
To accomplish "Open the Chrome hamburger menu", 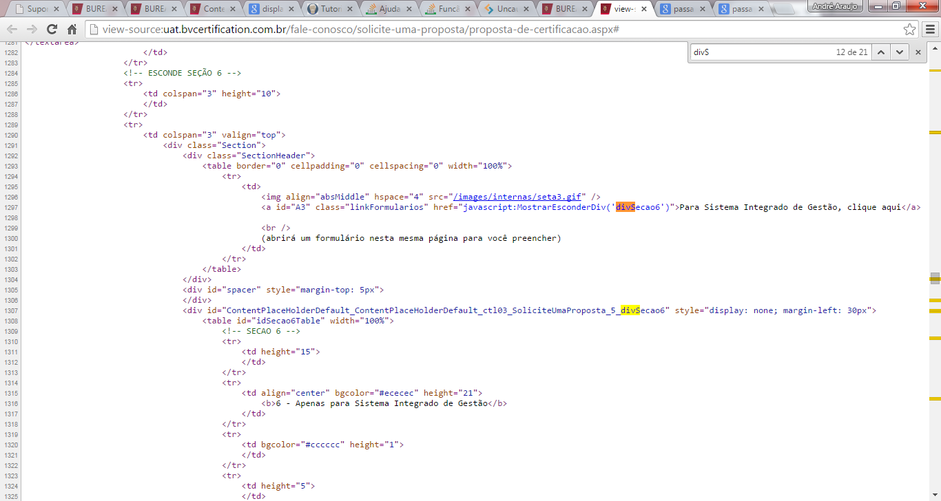I will (929, 30).
